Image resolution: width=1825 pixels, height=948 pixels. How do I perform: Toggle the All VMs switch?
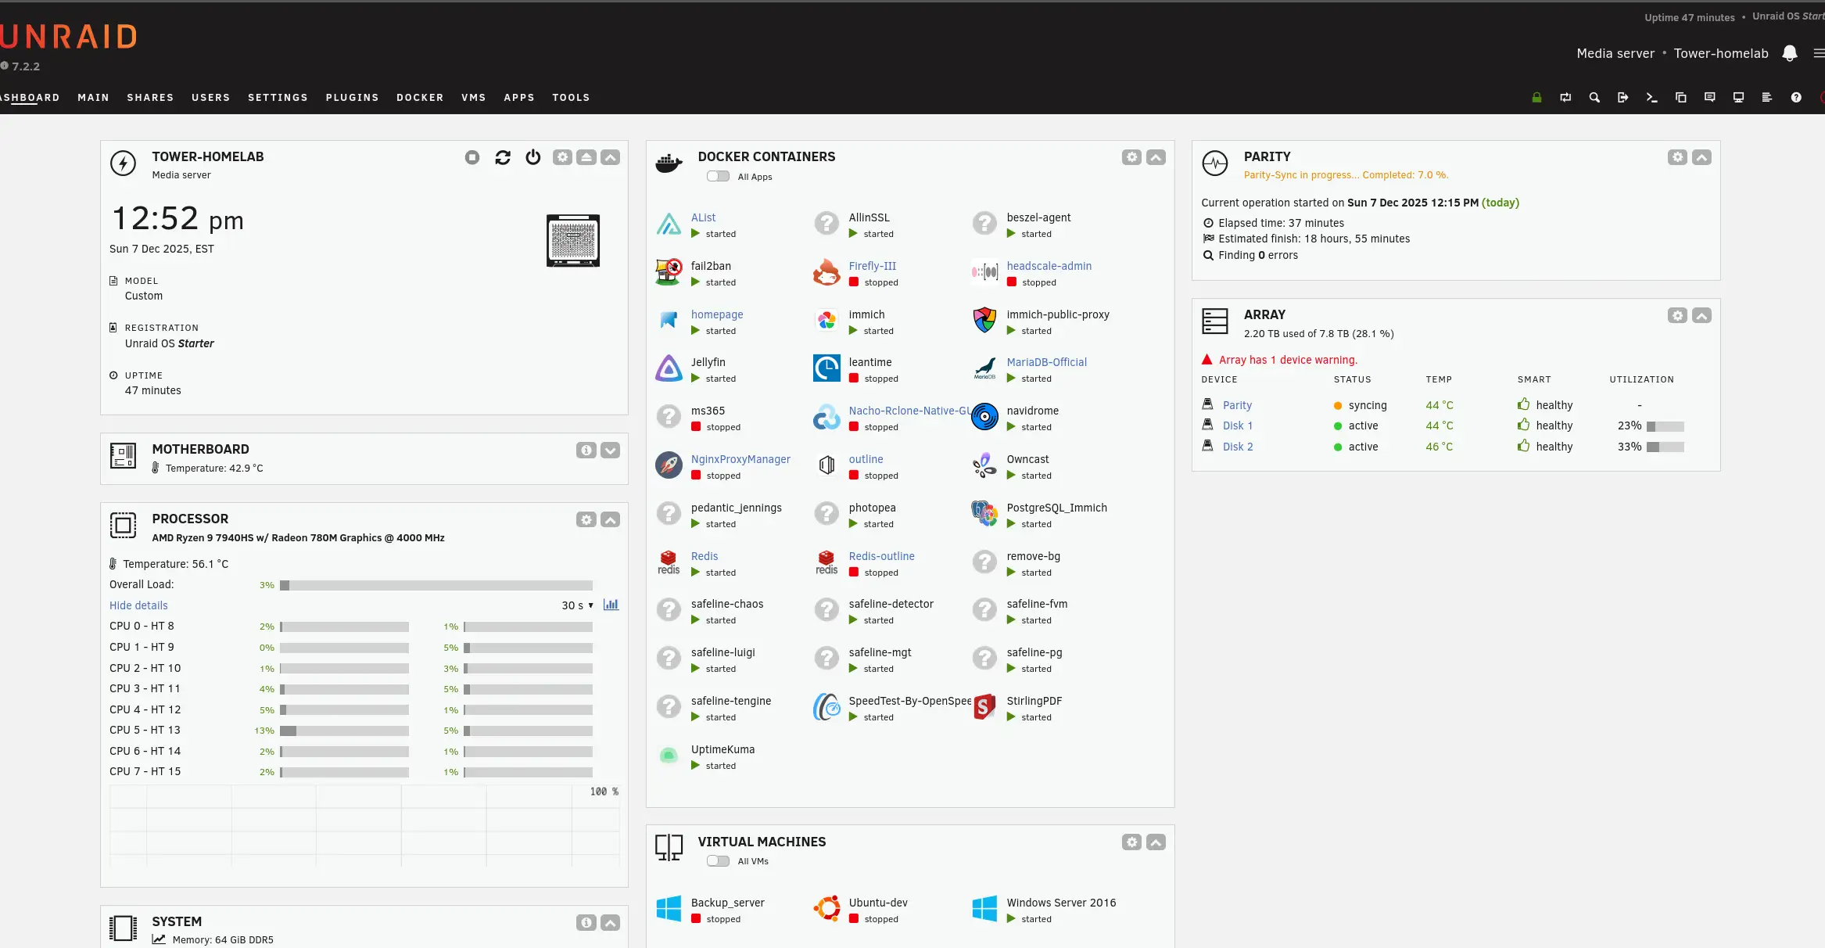718,861
